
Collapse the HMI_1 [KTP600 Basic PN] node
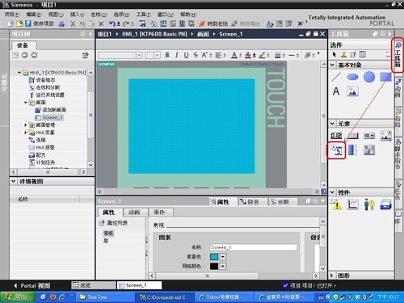(x=19, y=73)
